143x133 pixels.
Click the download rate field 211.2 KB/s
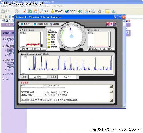click(39, 49)
